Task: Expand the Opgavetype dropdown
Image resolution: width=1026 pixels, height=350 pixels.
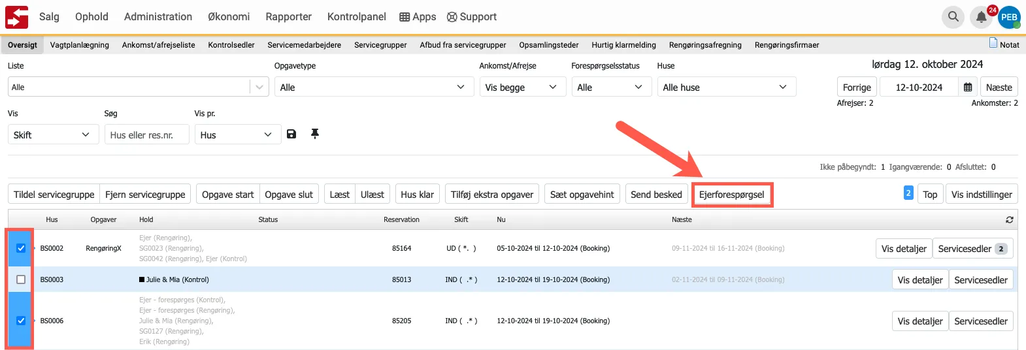Action: [373, 87]
